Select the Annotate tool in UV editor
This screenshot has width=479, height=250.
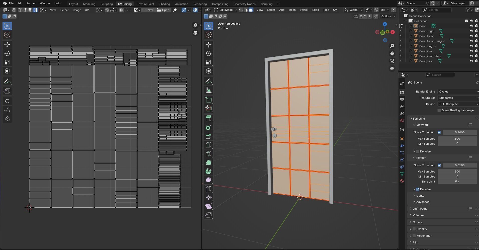(x=7, y=81)
